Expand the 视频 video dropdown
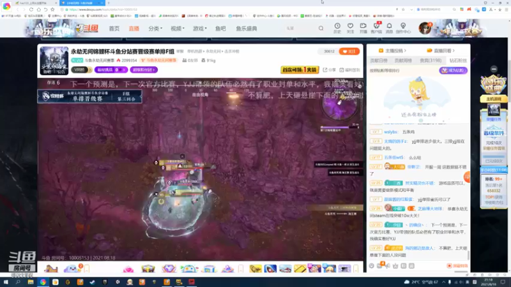The image size is (511, 287). point(178,29)
